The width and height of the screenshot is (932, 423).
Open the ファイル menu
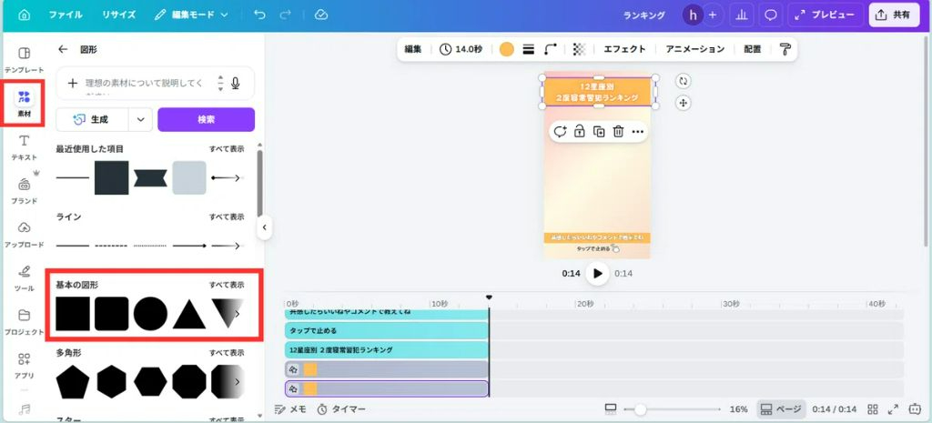click(65, 15)
